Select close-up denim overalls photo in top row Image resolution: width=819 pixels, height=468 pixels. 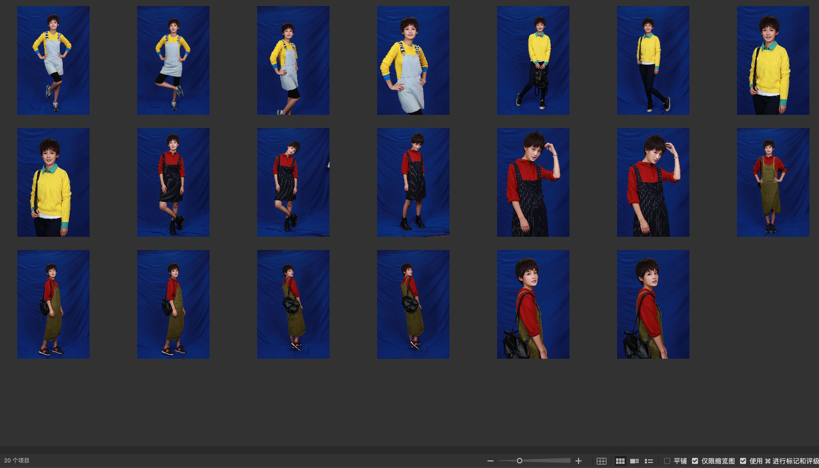pyautogui.click(x=413, y=60)
